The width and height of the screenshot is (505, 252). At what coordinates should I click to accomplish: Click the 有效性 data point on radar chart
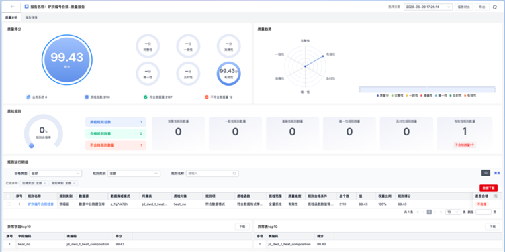click(x=323, y=56)
